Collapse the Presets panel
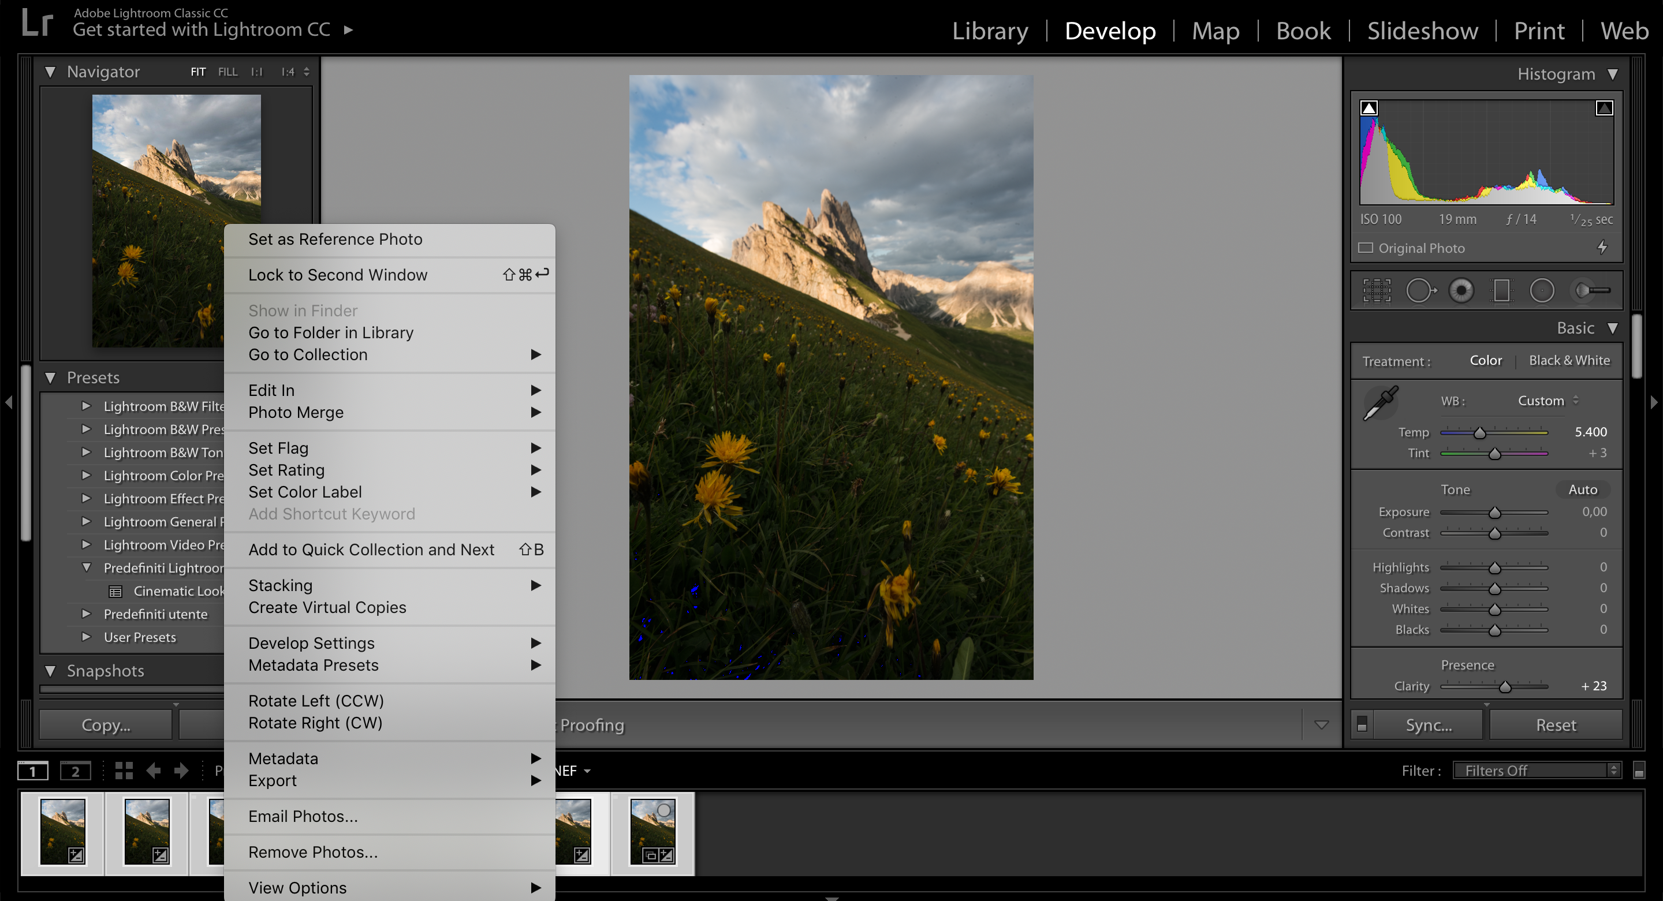 pyautogui.click(x=50, y=377)
